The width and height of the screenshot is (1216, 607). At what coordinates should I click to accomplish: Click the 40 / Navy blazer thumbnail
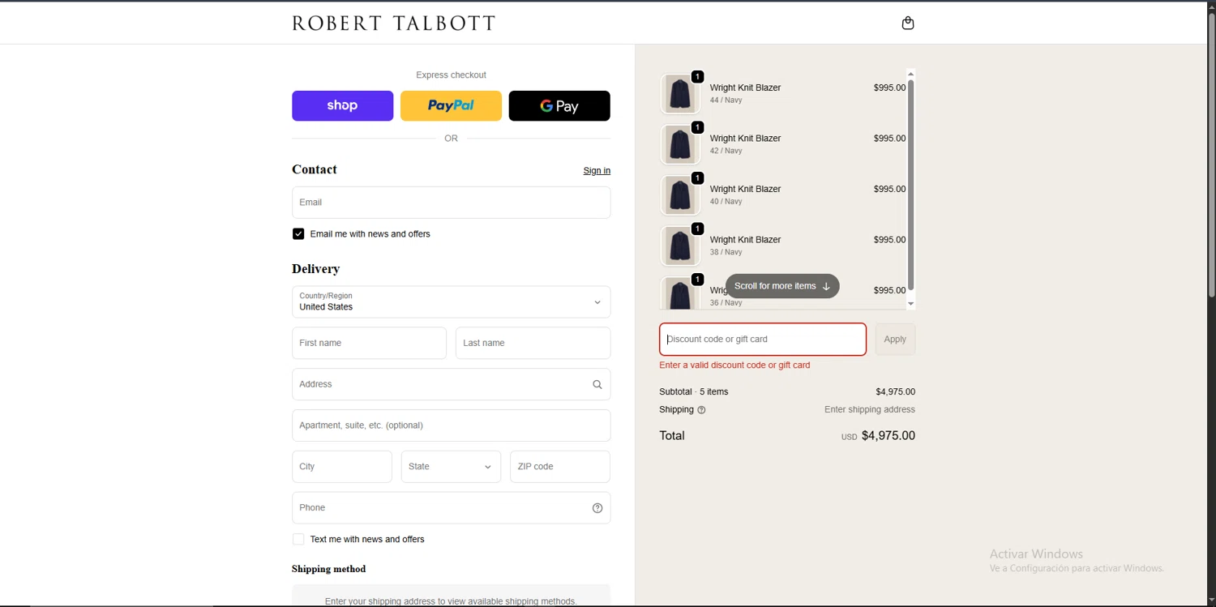pyautogui.click(x=680, y=195)
